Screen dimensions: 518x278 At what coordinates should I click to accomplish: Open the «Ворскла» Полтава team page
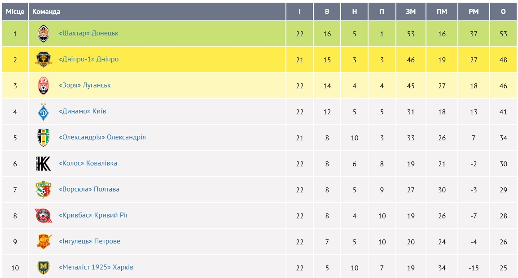point(89,189)
